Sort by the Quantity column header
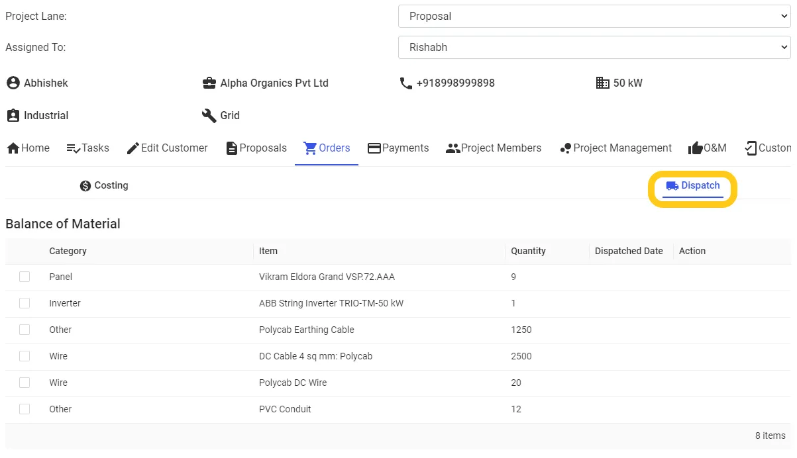Viewport: 797px width, 458px height. (x=528, y=252)
